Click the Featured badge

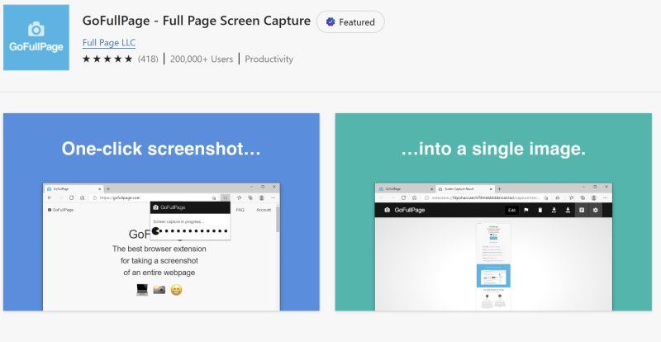pos(350,22)
